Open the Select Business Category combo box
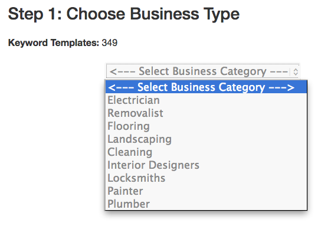The image size is (331, 226). pyautogui.click(x=202, y=71)
